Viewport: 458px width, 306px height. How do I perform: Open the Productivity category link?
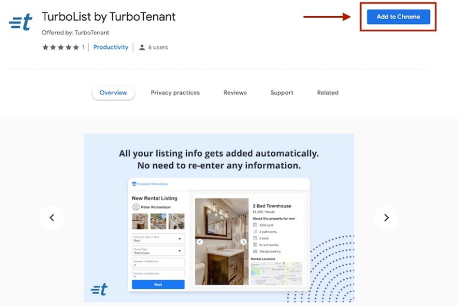coord(111,47)
